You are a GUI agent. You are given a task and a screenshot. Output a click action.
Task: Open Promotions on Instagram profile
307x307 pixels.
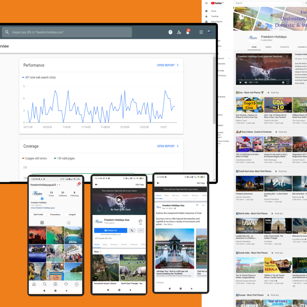[55, 215]
